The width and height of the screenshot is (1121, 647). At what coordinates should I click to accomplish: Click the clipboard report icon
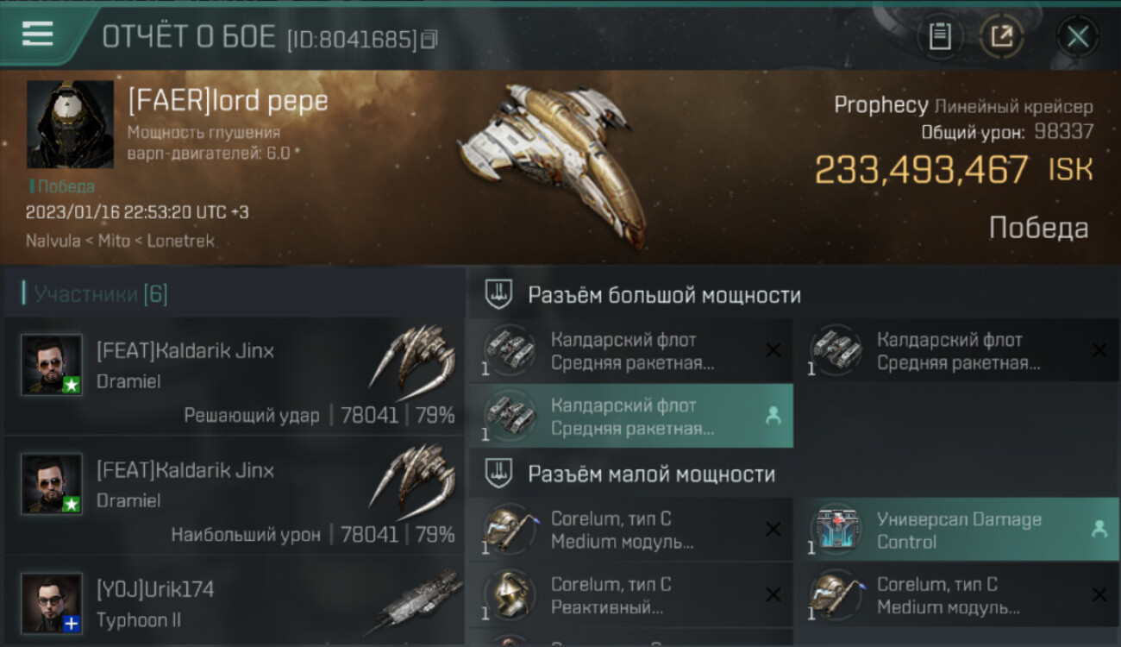pyautogui.click(x=940, y=36)
